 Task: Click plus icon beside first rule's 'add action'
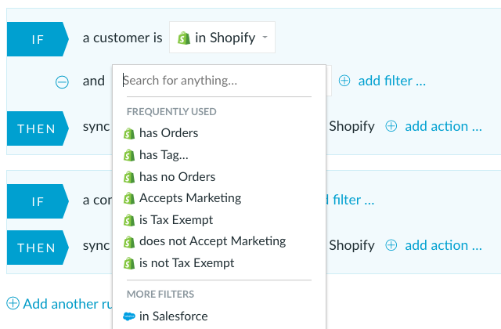(x=391, y=126)
